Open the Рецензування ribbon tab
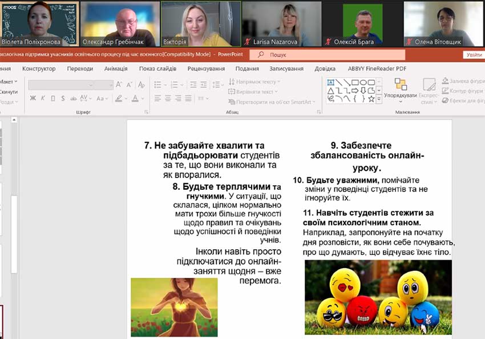Image resolution: width=485 pixels, height=339 pixels. (x=206, y=69)
